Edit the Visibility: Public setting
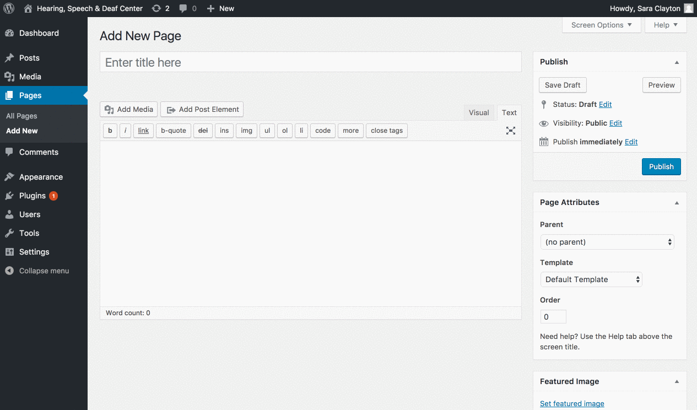The height and width of the screenshot is (410, 697). [615, 123]
